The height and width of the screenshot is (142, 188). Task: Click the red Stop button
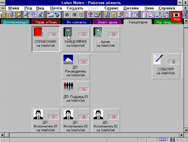[176, 17]
